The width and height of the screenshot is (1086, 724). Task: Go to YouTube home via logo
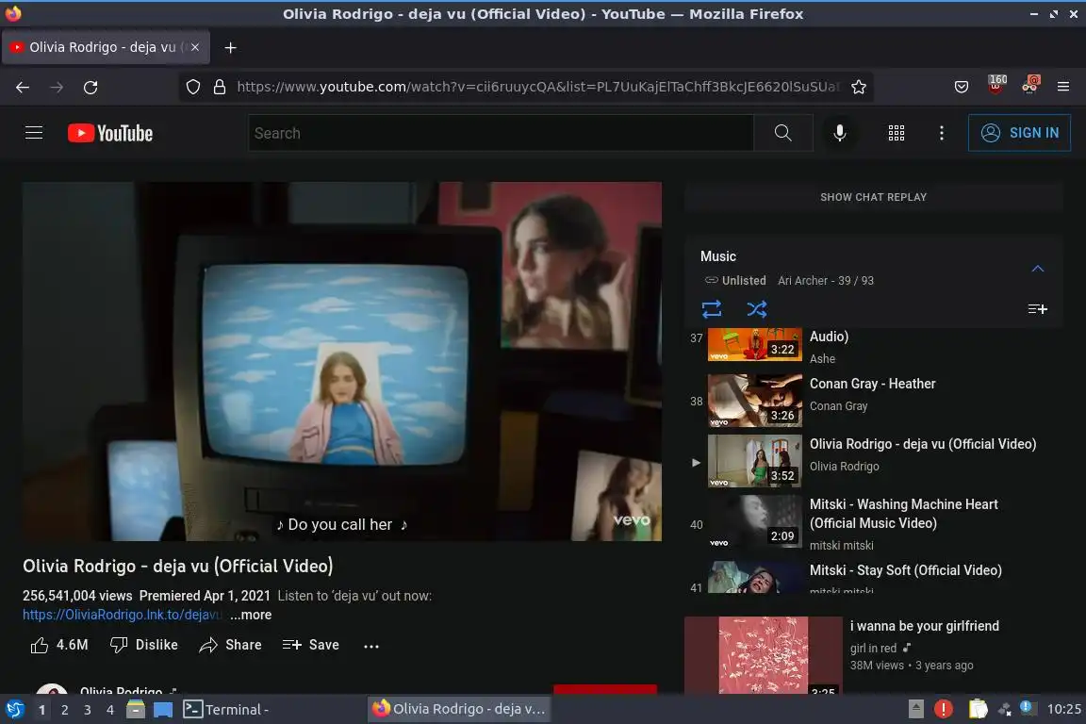coord(110,133)
